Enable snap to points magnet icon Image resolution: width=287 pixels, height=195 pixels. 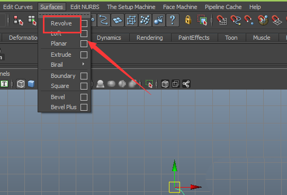[249, 20]
